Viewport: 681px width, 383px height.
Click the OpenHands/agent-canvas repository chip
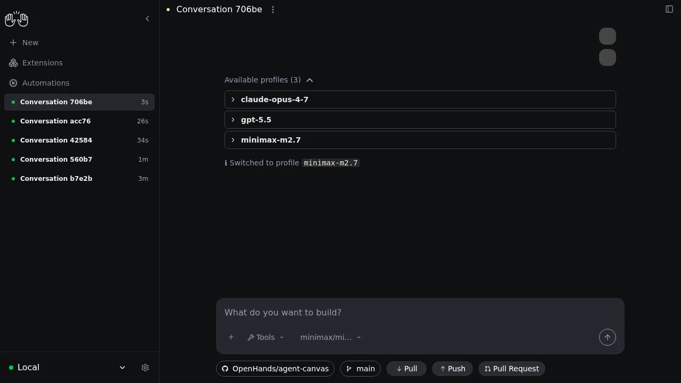coord(275,369)
